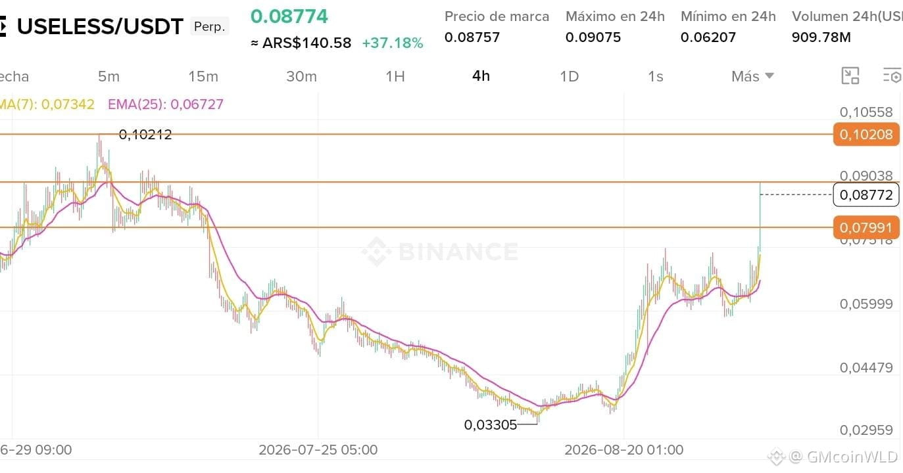Click the 2026-07-25 05:00 time label

click(x=318, y=450)
